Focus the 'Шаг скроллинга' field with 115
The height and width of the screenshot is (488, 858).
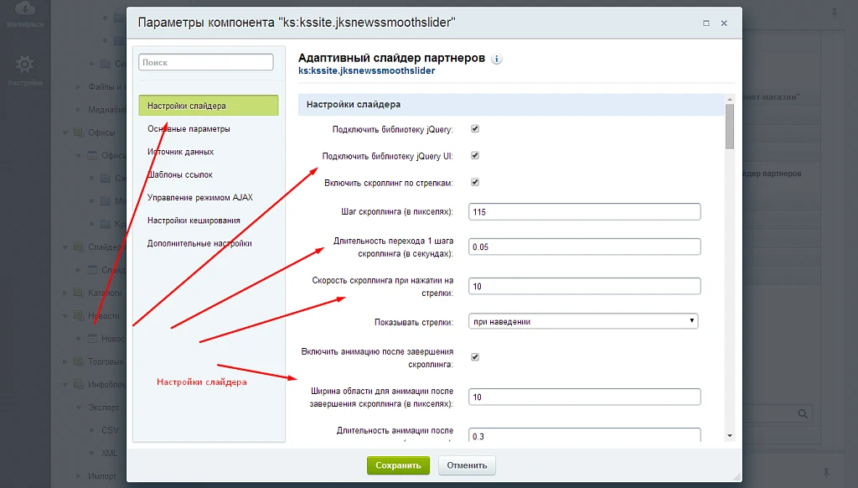(584, 212)
